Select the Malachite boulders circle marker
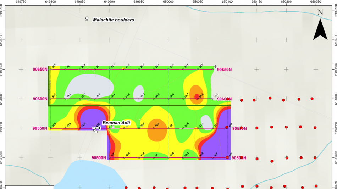 tap(87, 18)
